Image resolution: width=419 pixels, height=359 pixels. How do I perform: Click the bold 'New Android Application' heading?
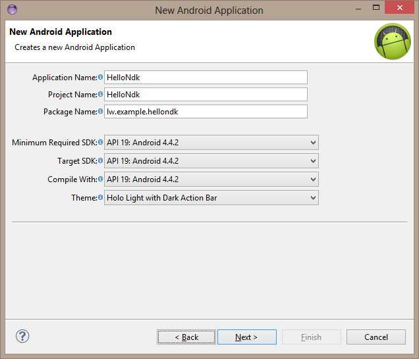[x=61, y=32]
